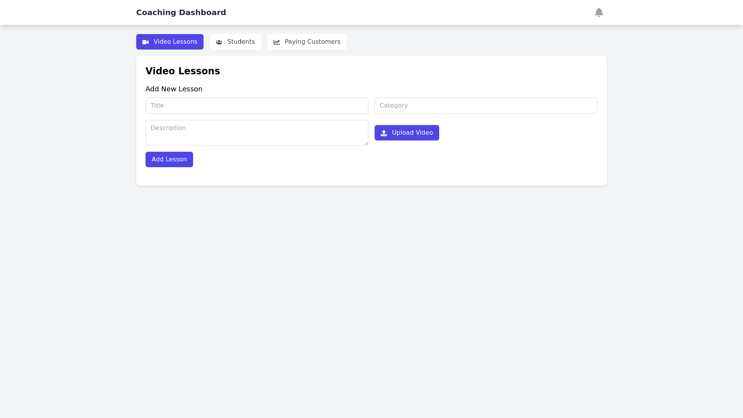
Task: Click the Add Lesson button
Action: click(169, 159)
